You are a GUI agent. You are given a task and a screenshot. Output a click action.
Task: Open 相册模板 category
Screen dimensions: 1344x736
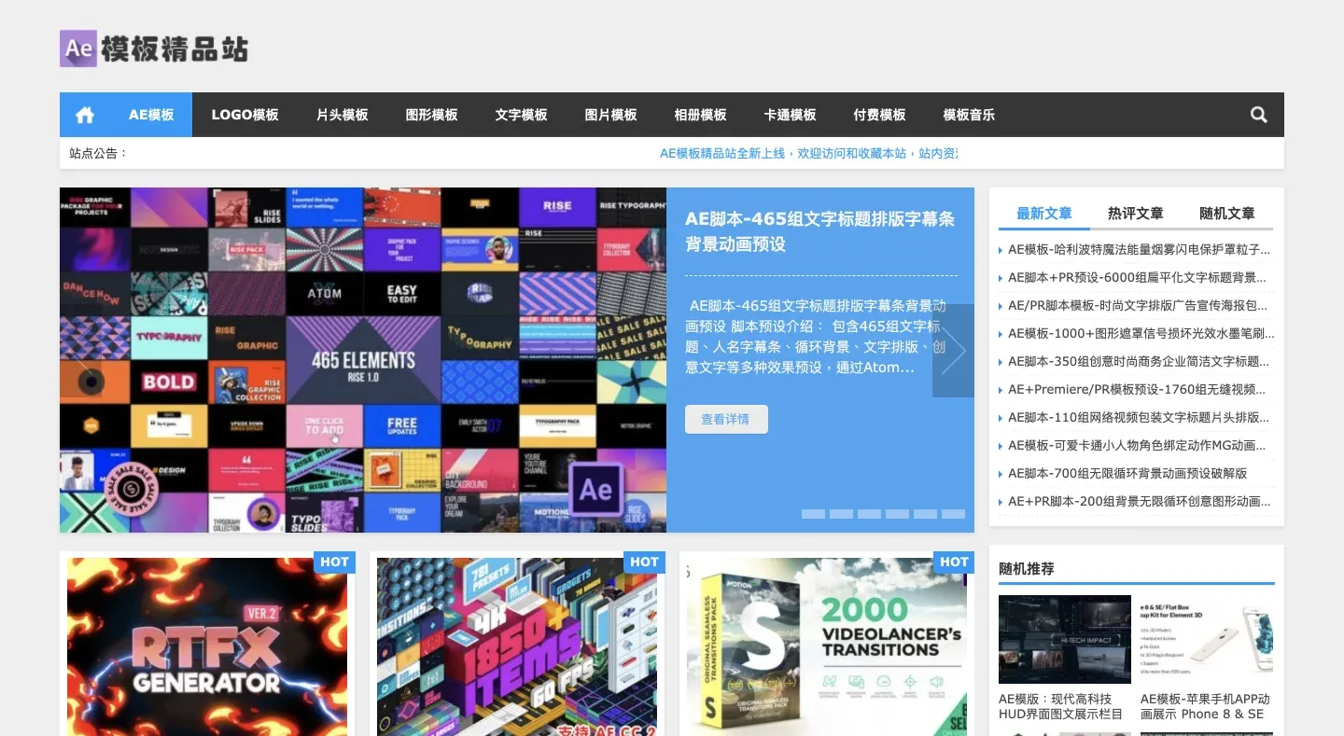[x=700, y=115]
